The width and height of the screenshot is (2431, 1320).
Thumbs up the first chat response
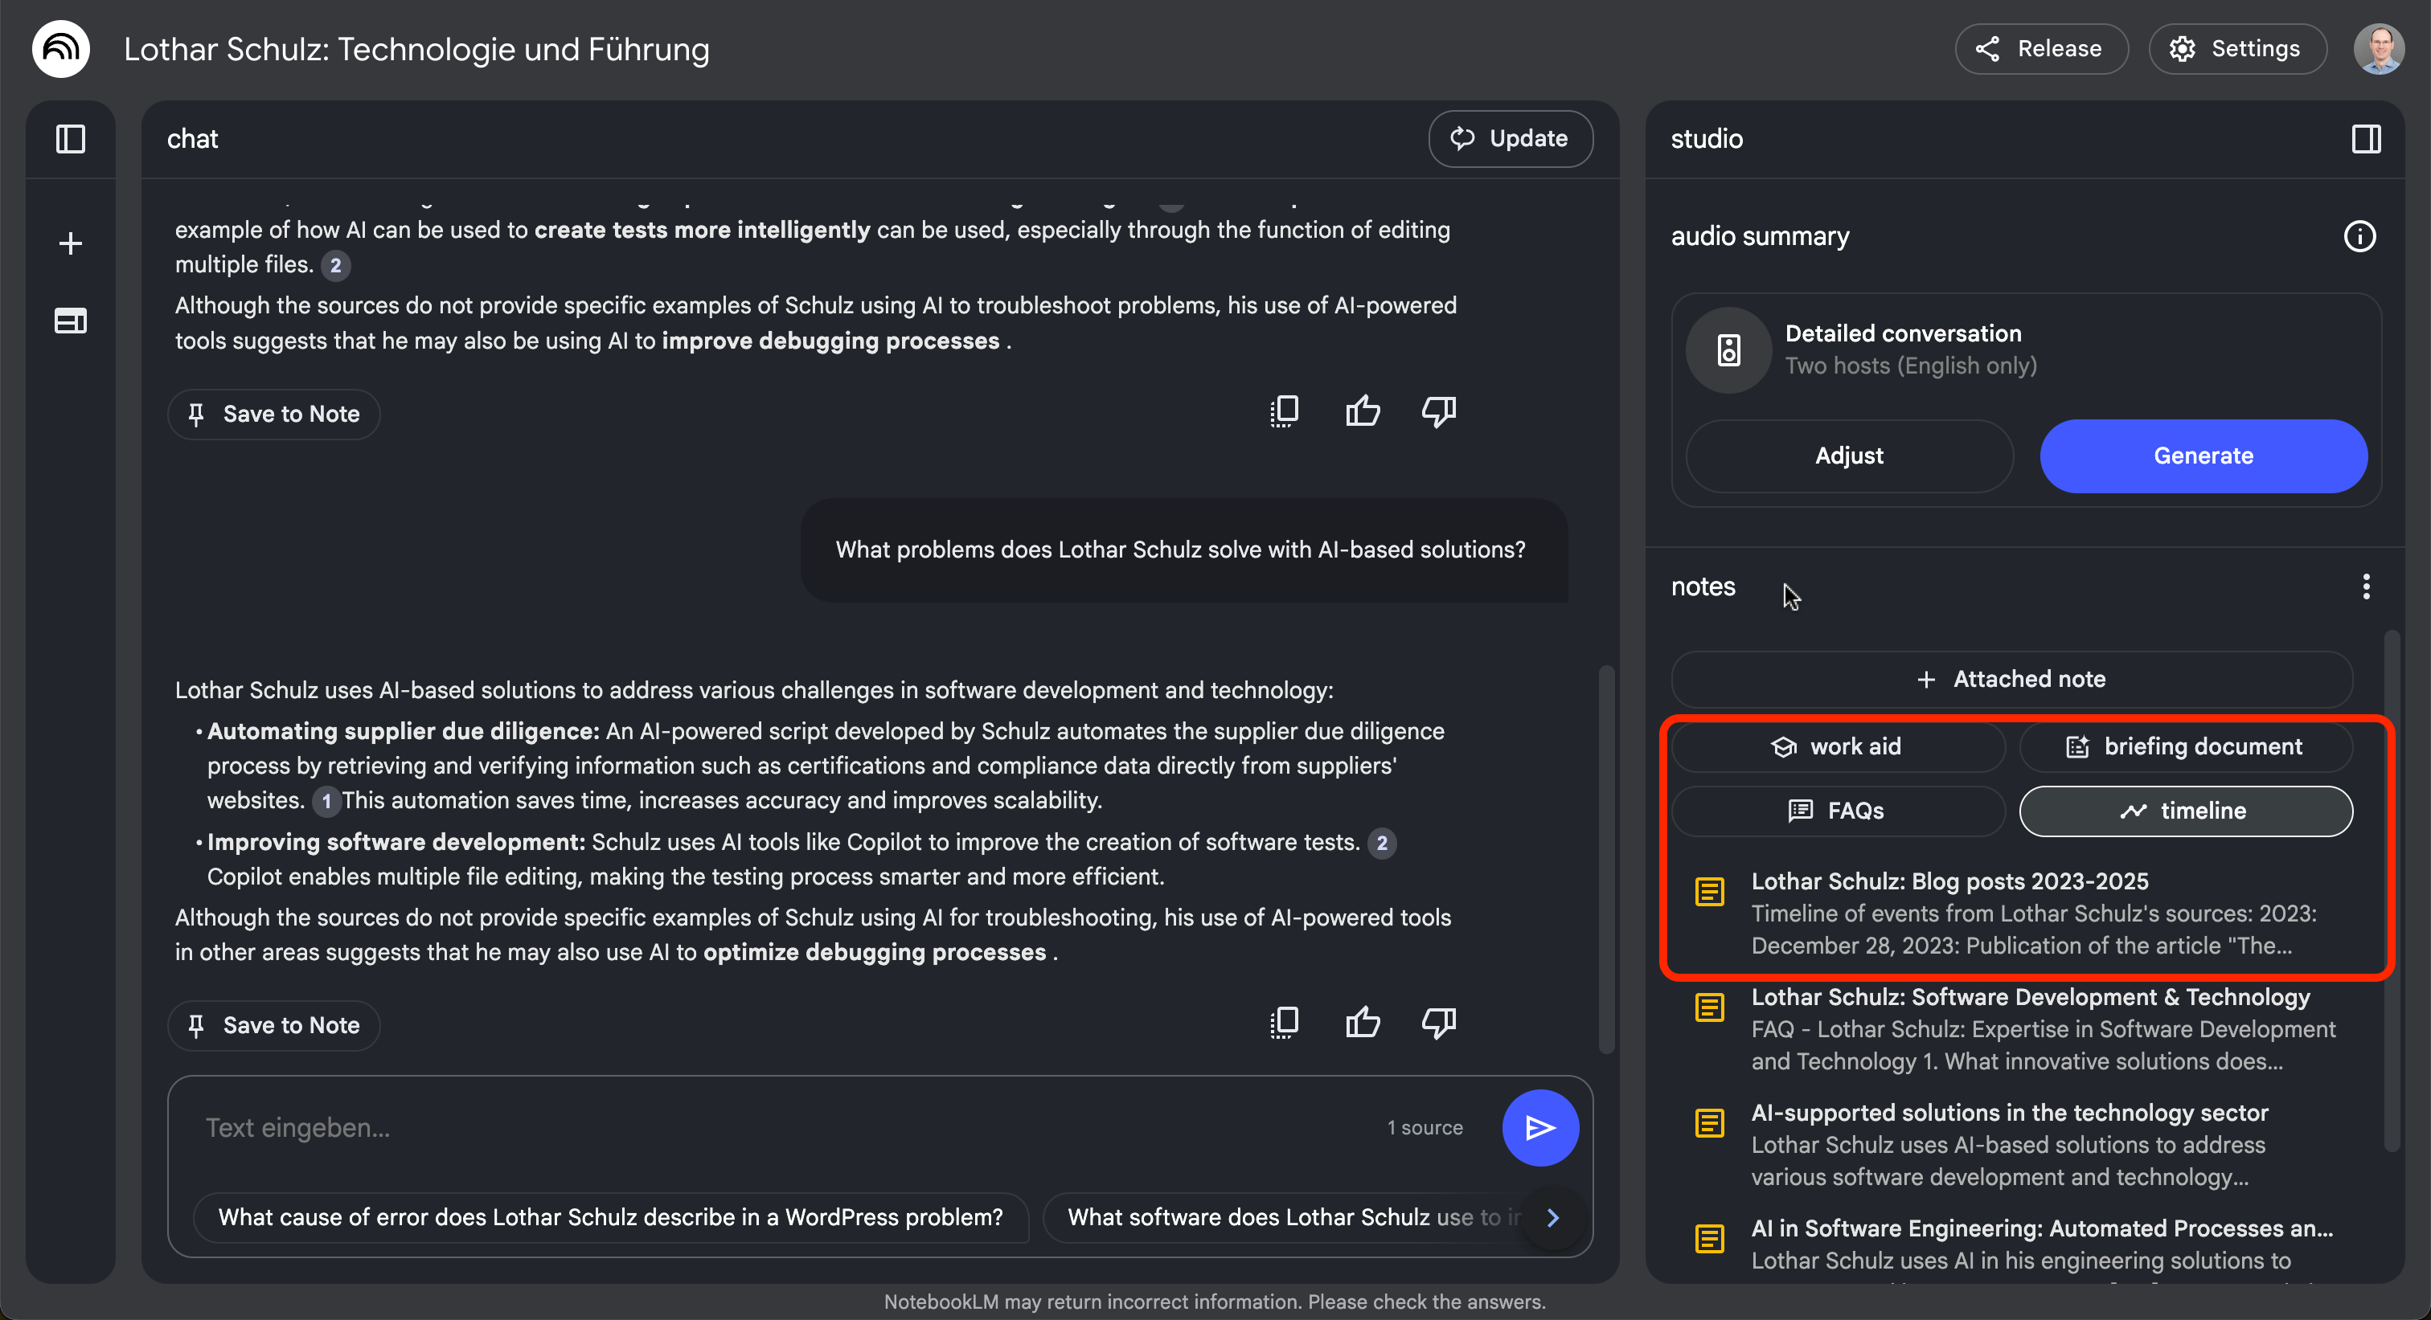(x=1363, y=411)
